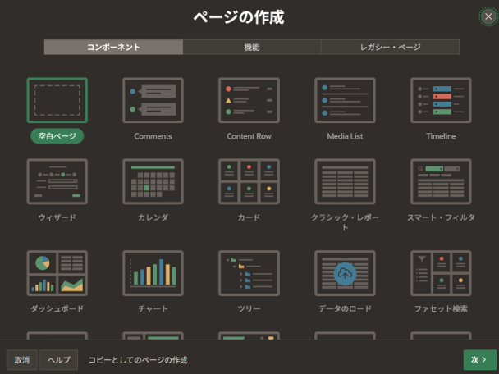Switch to the コンポーネント tab
This screenshot has width=499, height=374.
tap(113, 47)
